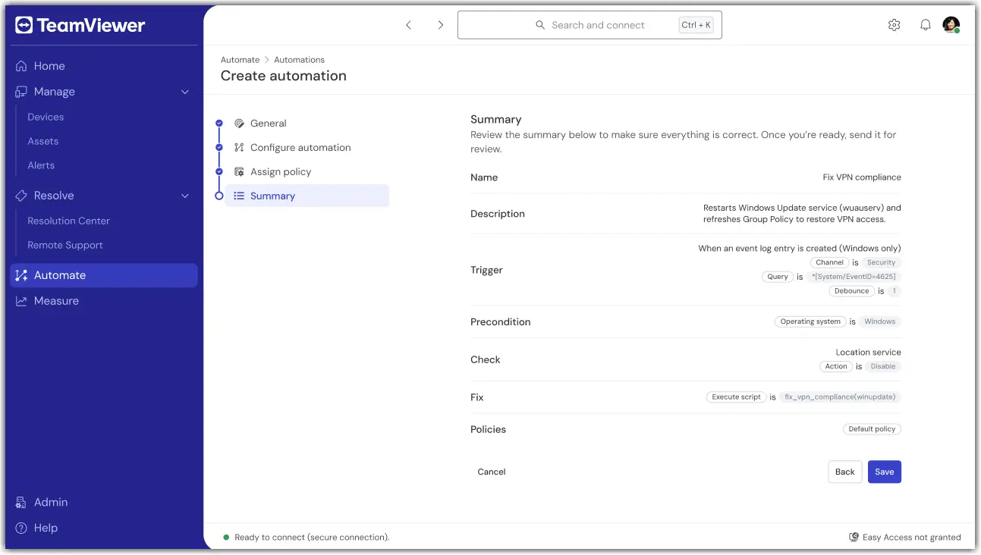Collapse the Manage section chevron

[185, 92]
